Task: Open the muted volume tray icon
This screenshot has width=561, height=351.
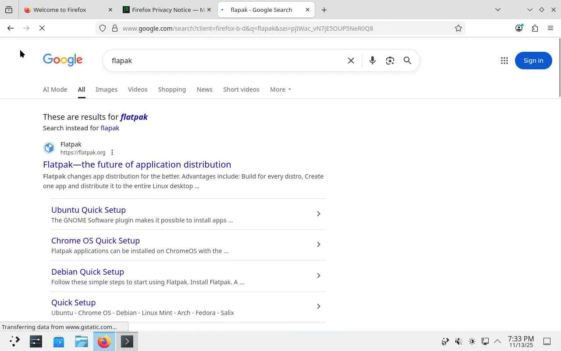Action: click(458, 341)
